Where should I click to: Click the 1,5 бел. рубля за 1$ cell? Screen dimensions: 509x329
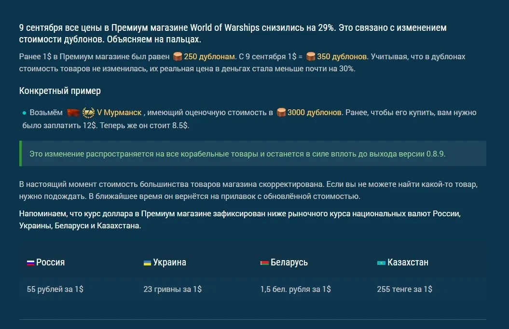[x=295, y=289]
